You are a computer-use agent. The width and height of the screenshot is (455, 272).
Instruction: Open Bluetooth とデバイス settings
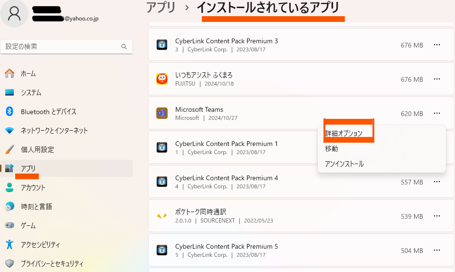(x=66, y=112)
